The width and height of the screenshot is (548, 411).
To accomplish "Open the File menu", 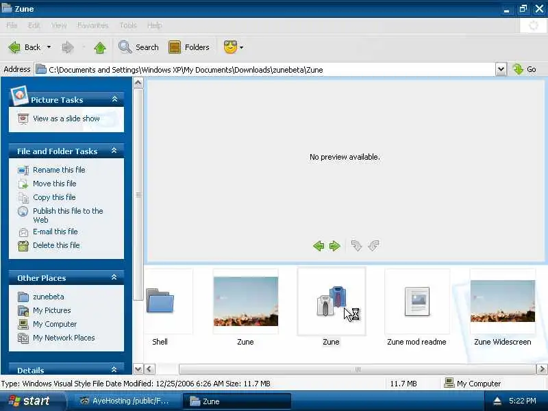I will (12, 25).
